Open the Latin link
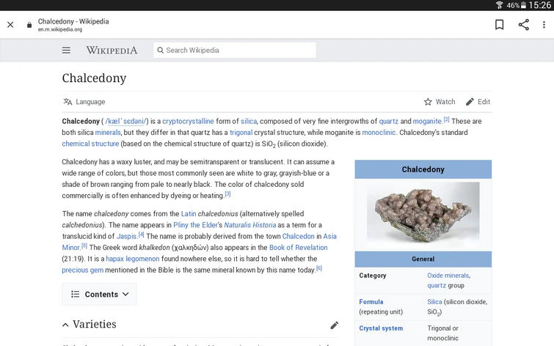This screenshot has width=554, height=346. tap(189, 213)
